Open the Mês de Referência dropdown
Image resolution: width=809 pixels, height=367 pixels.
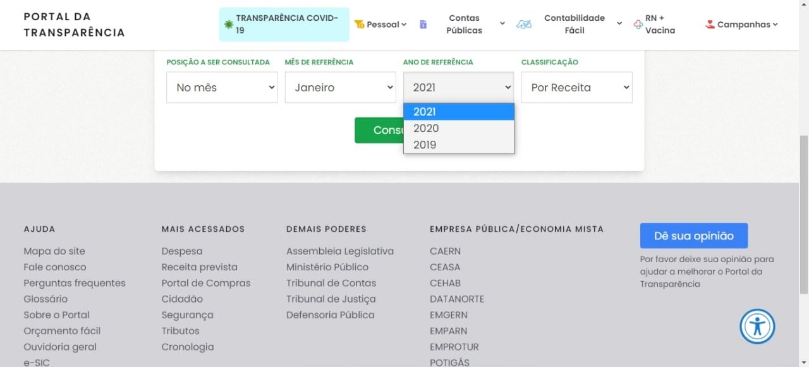click(340, 87)
